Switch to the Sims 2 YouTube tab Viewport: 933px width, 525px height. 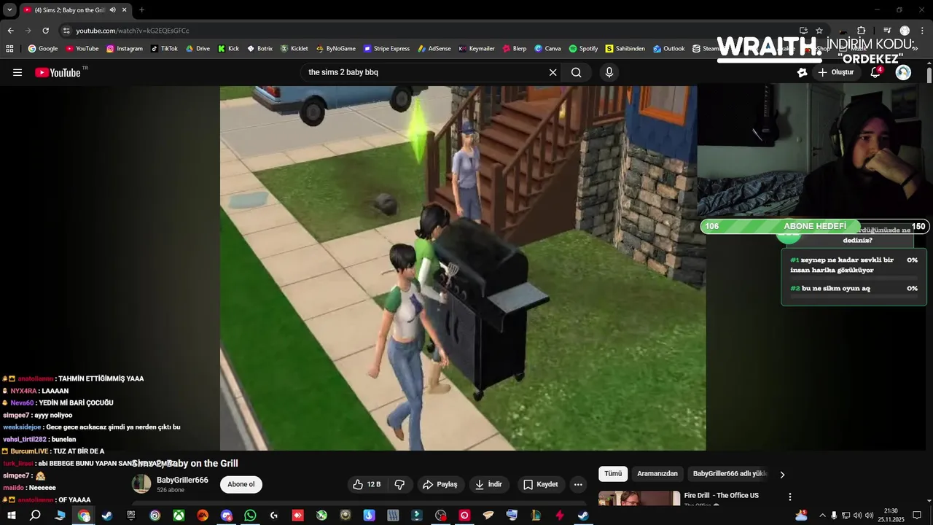point(75,10)
